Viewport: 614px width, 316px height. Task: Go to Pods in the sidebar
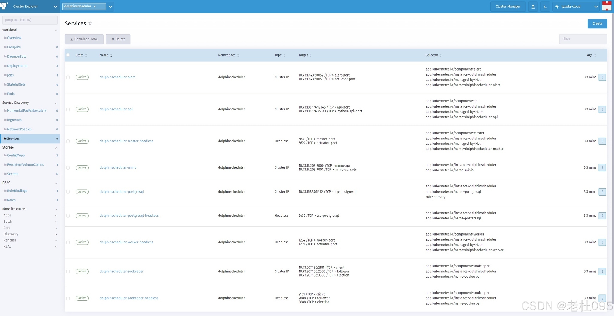tap(11, 94)
